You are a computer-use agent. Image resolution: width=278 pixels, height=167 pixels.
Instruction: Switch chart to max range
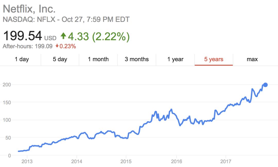point(252,59)
